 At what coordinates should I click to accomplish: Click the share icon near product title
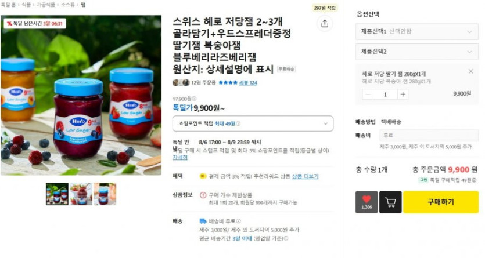pos(325,24)
